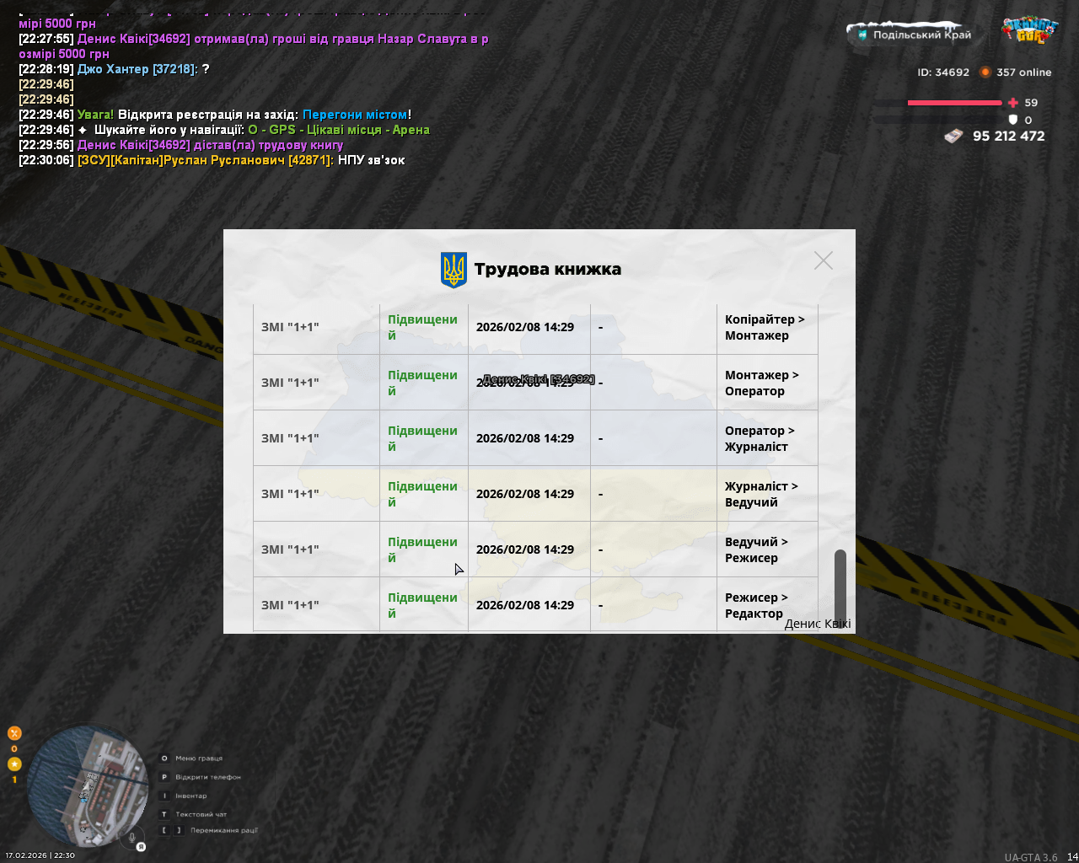The width and height of the screenshot is (1079, 863).
Task: Click the Подільський Край server badge icon
Action: [863, 35]
